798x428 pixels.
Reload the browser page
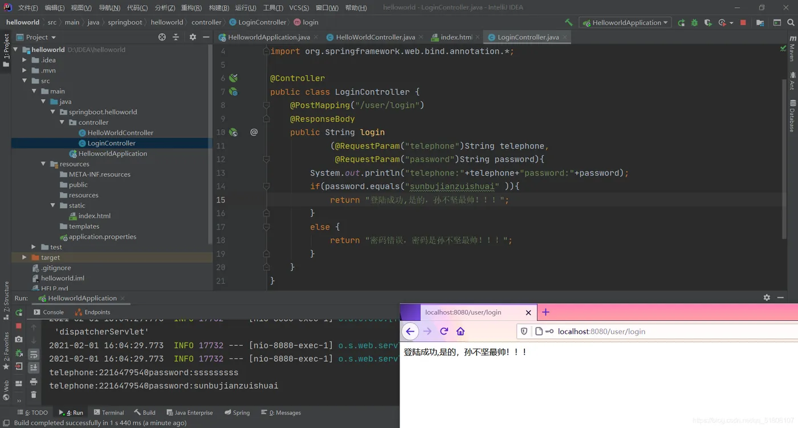444,331
